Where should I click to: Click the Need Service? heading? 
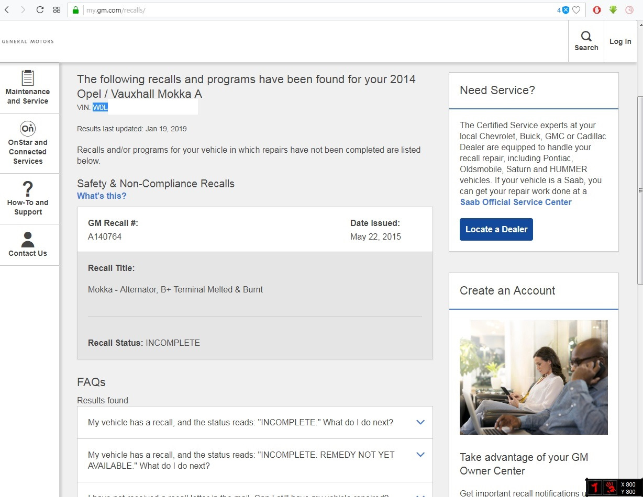[x=497, y=90]
